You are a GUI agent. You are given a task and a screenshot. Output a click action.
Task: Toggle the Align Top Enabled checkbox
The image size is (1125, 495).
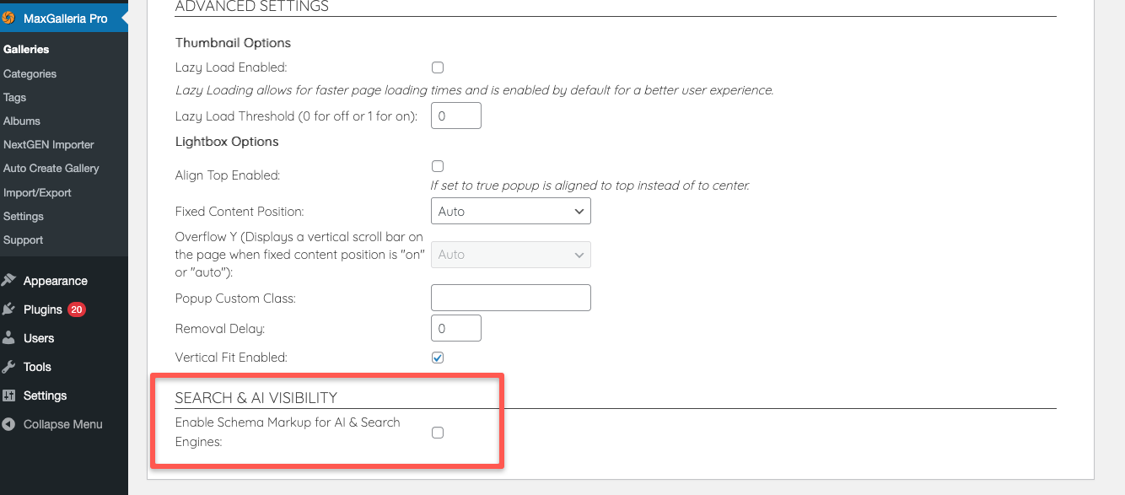438,166
